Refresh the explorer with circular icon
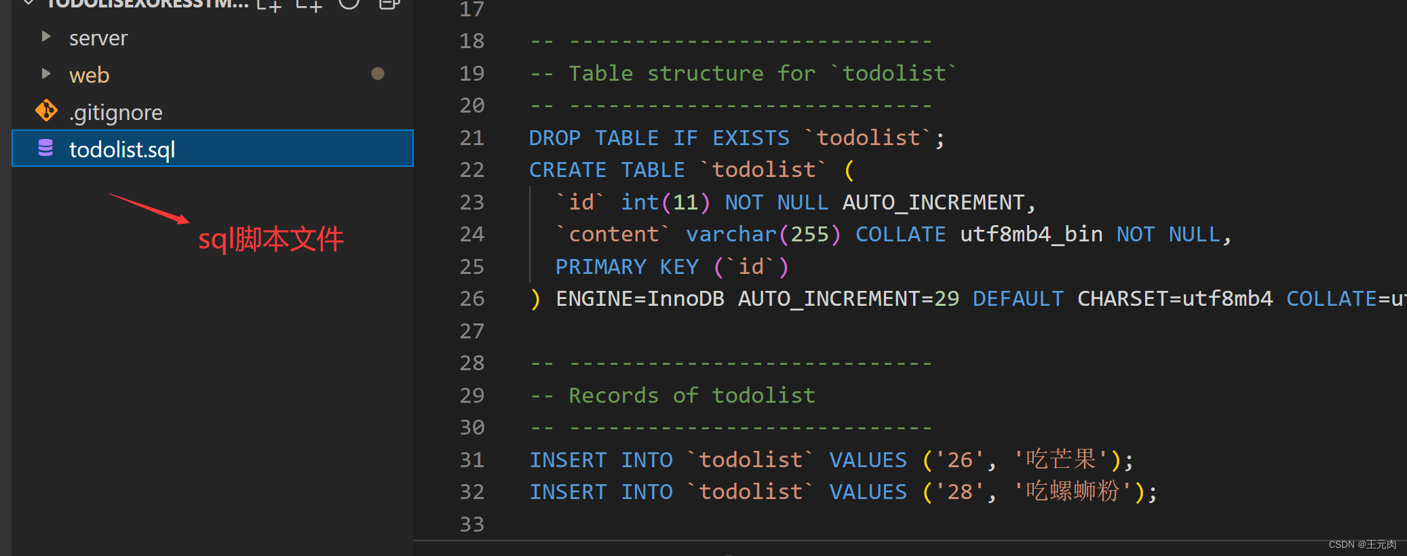Image resolution: width=1407 pixels, height=556 pixels. (349, 3)
